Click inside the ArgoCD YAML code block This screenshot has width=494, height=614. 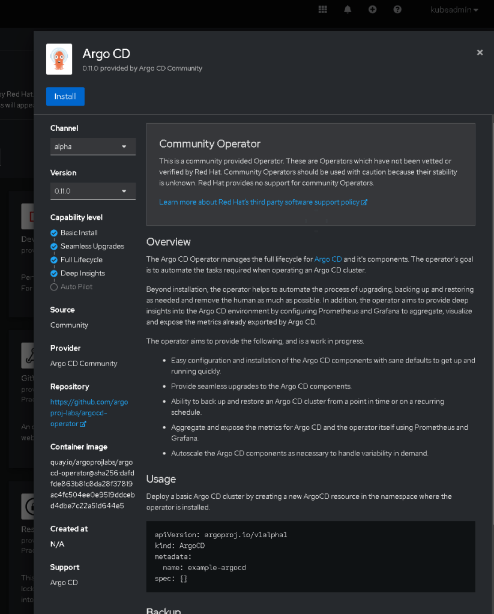click(x=311, y=556)
